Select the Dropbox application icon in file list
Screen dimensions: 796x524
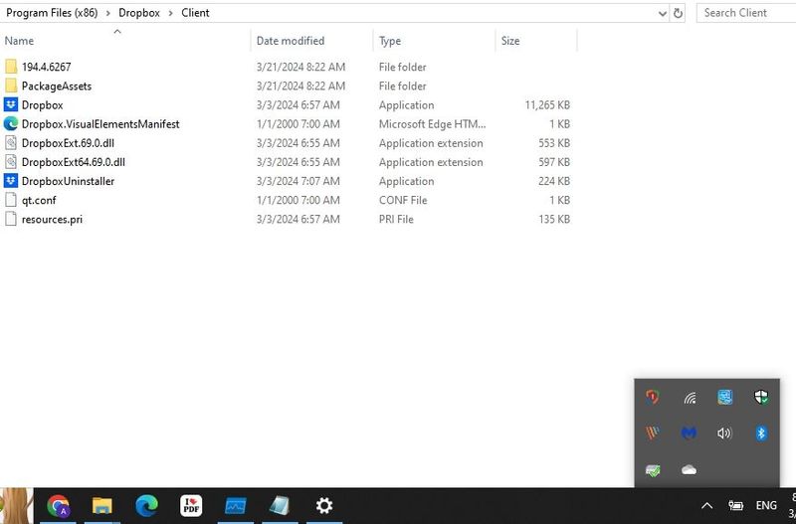tap(11, 105)
